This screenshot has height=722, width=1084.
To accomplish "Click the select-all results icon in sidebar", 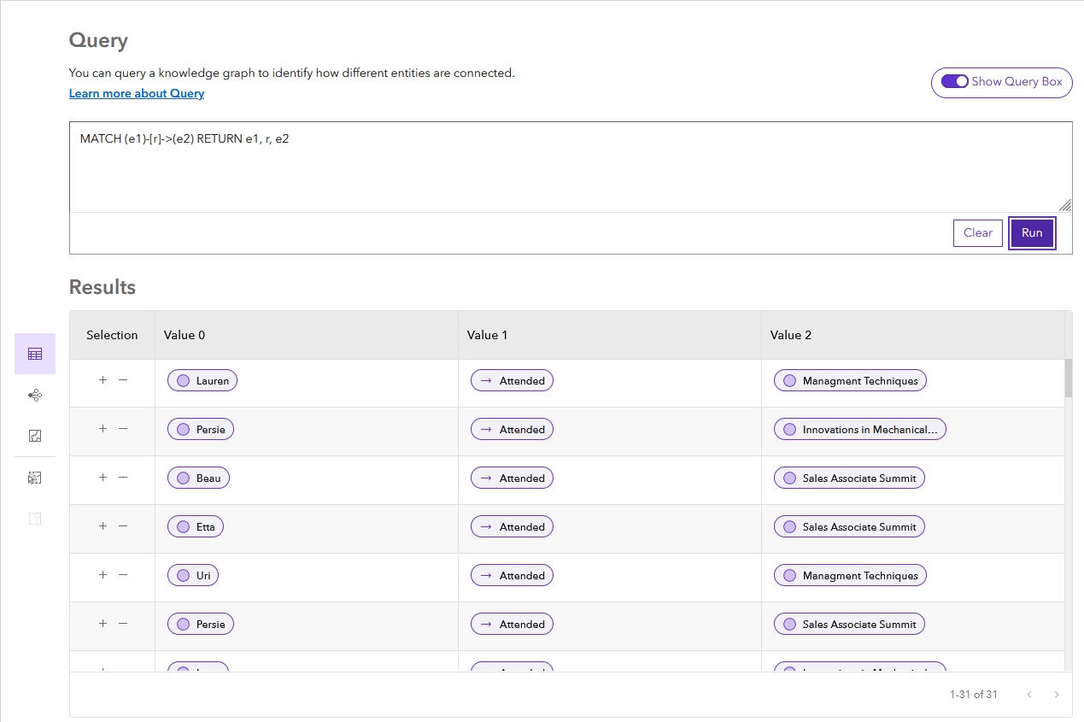I will pyautogui.click(x=35, y=478).
